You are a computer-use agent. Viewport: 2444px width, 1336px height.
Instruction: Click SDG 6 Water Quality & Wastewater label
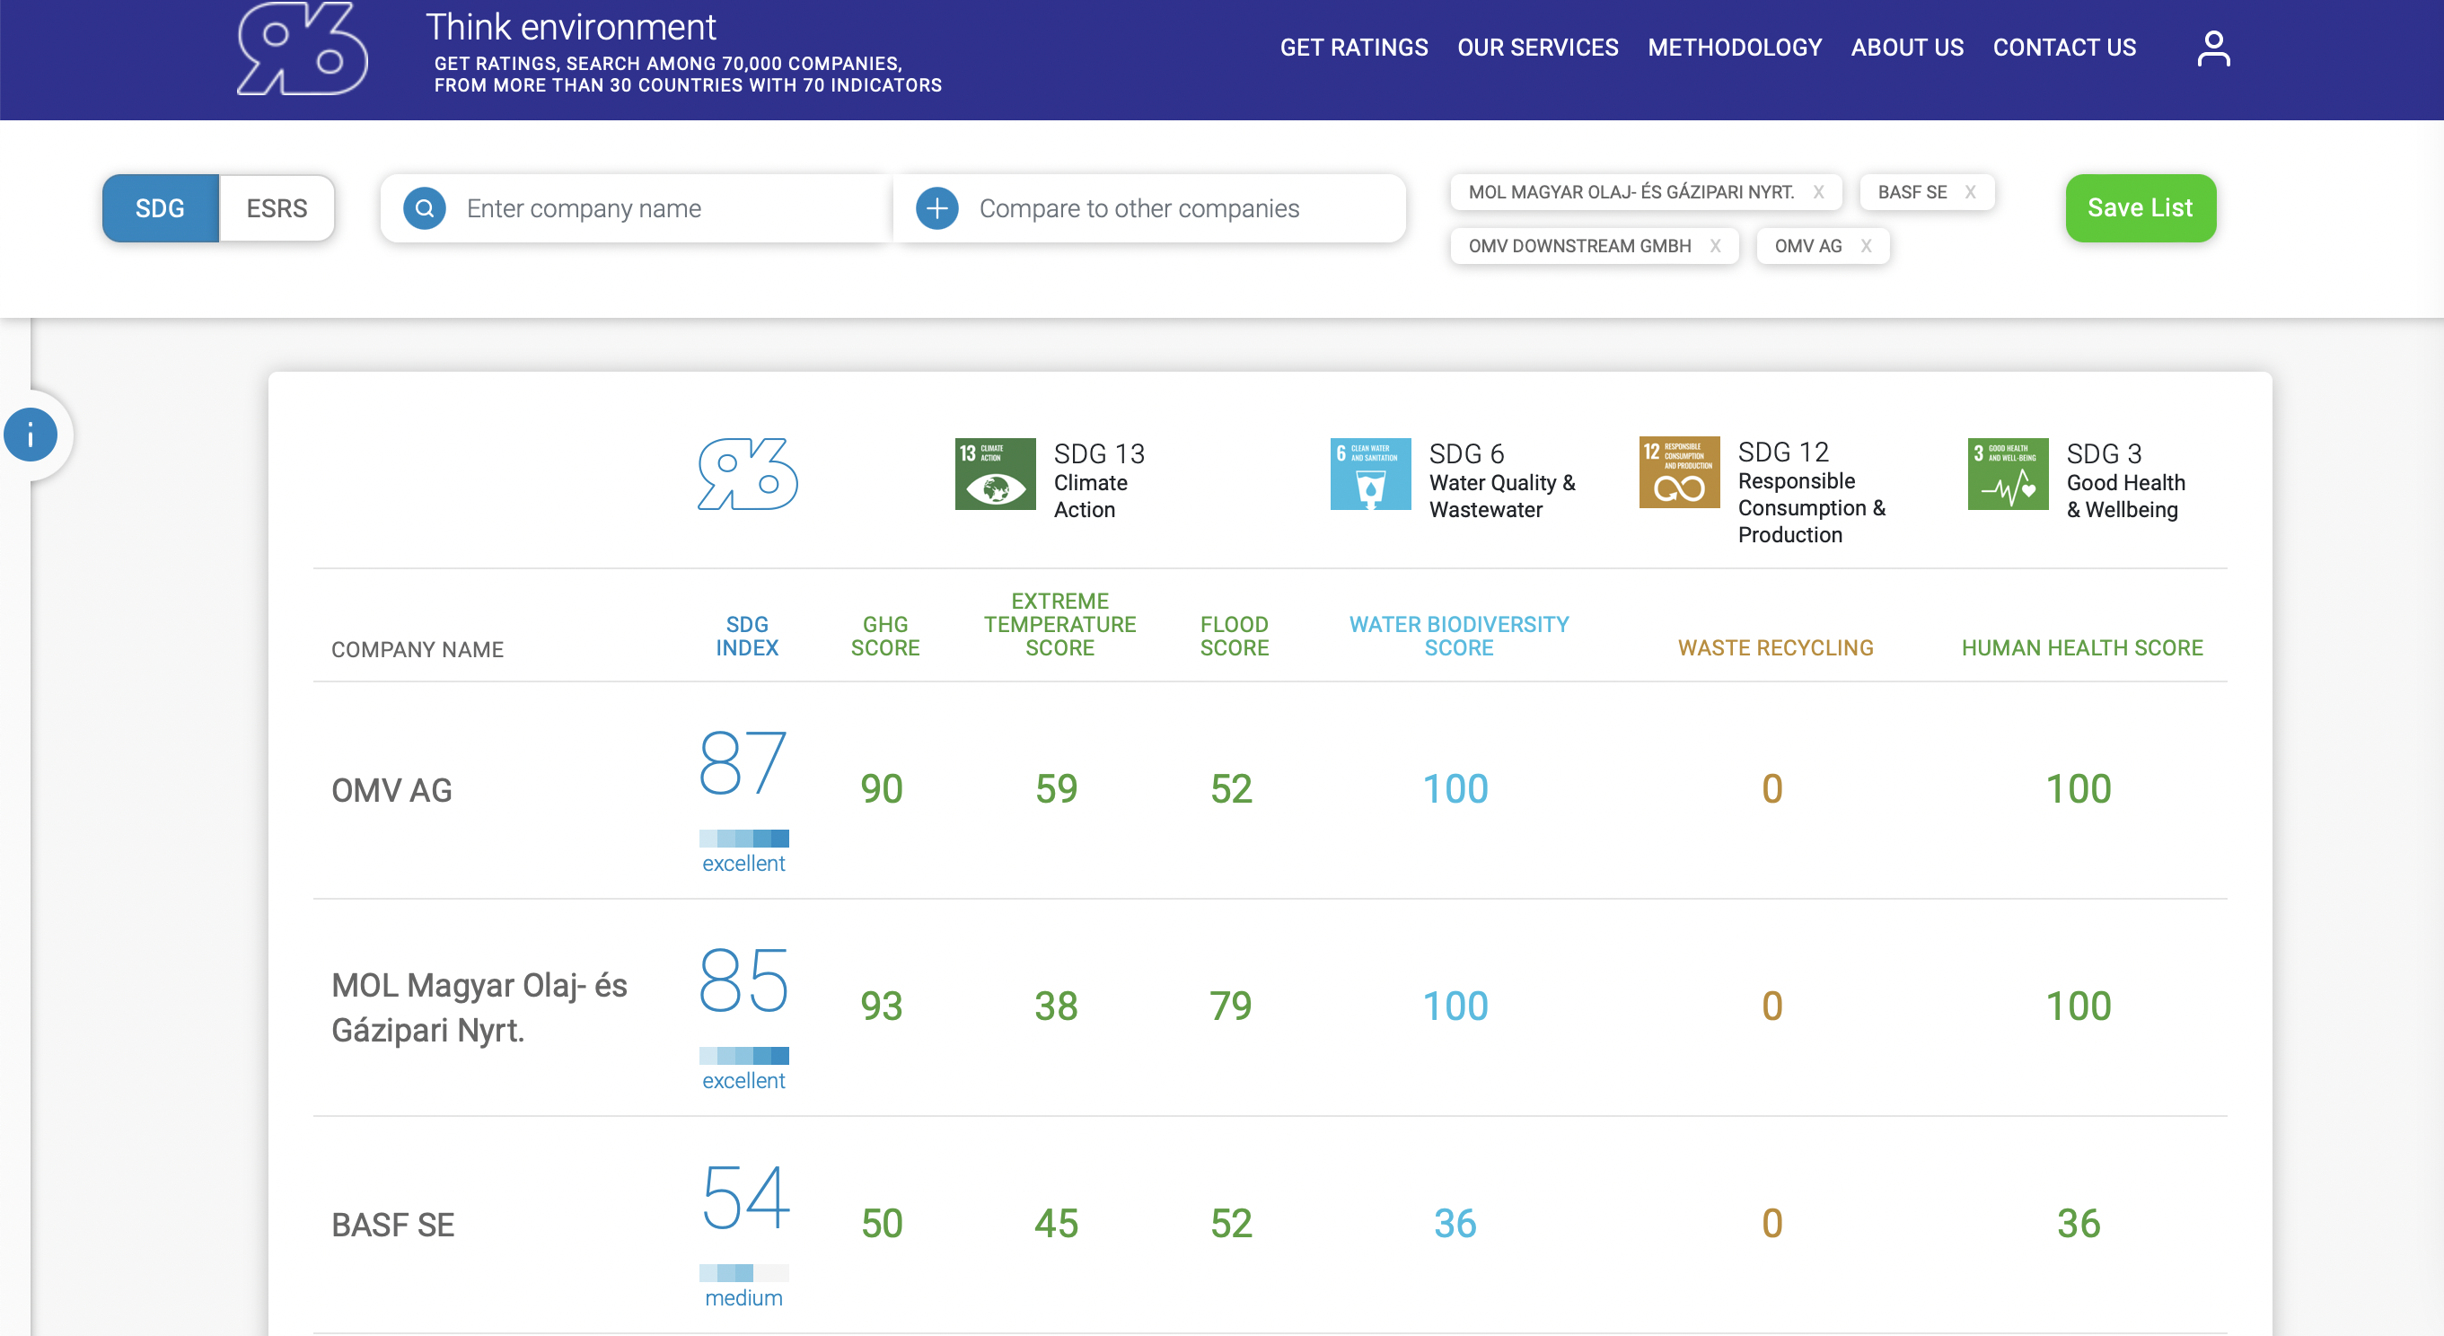point(1502,481)
